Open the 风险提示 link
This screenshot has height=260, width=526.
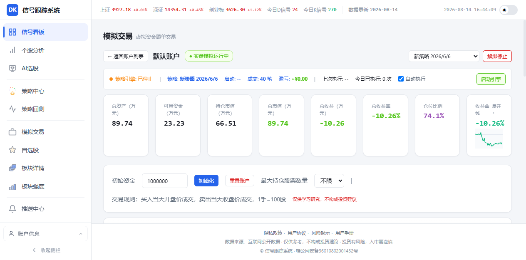coord(321,233)
